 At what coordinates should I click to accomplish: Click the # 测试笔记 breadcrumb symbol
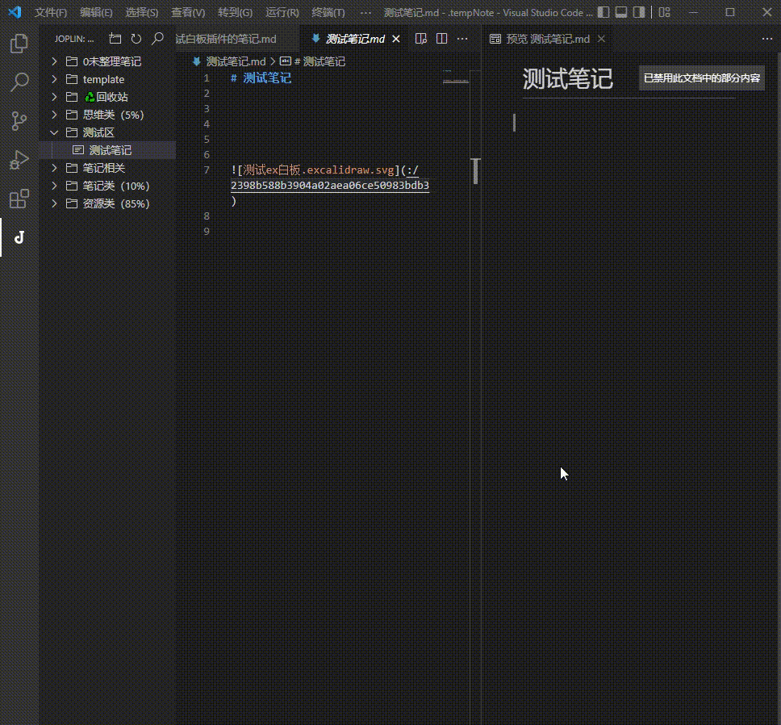click(x=319, y=62)
